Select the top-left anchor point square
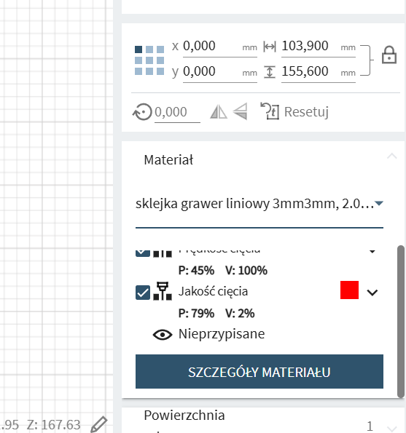The height and width of the screenshot is (433, 406). click(x=138, y=49)
